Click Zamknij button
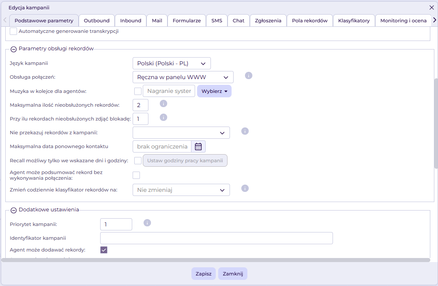The height and width of the screenshot is (286, 438). [233, 274]
